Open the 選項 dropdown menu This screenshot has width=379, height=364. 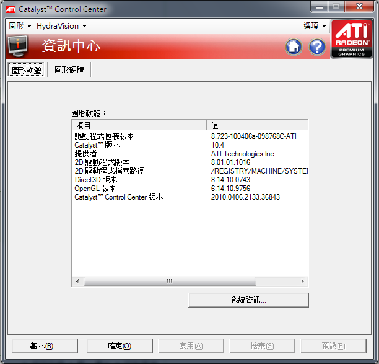click(315, 26)
